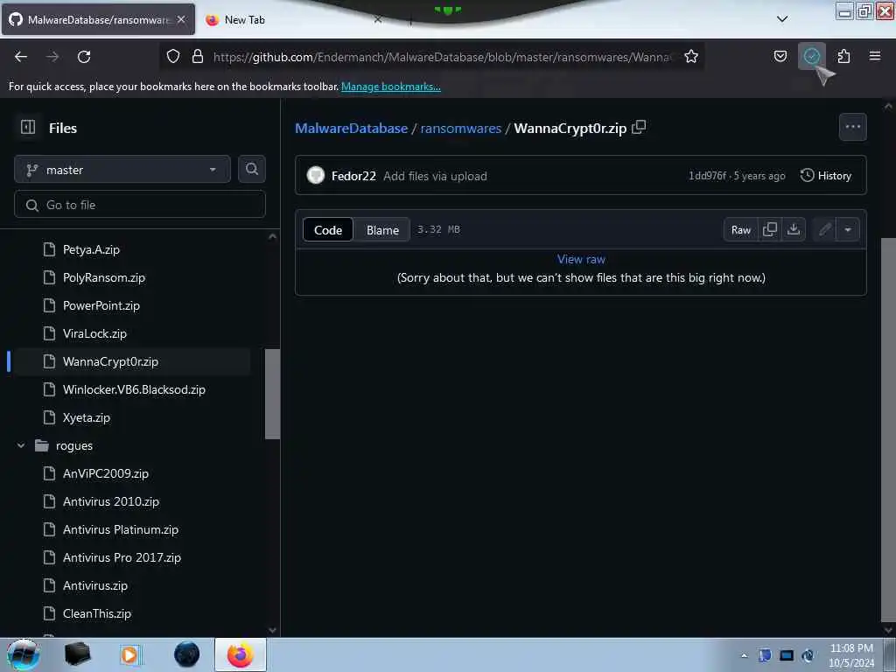Select WannaCrypt0r.zip in file tree
896x672 pixels.
pos(110,361)
